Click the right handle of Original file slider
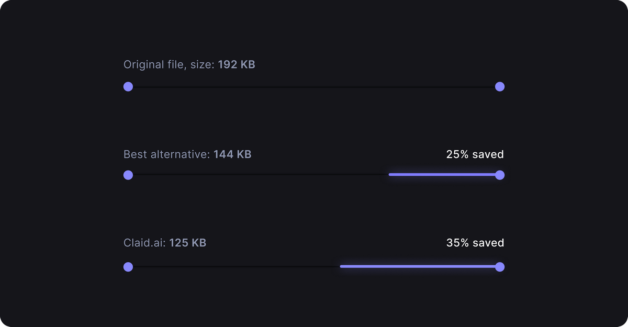The height and width of the screenshot is (327, 628). pyautogui.click(x=500, y=87)
